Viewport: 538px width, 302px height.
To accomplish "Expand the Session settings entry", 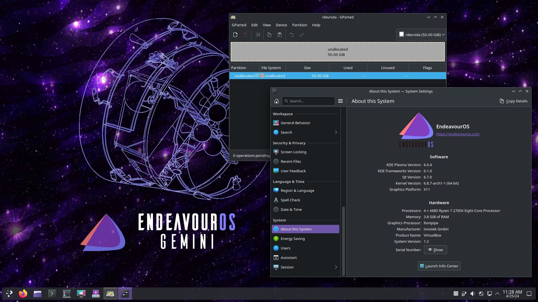I will pos(287,267).
